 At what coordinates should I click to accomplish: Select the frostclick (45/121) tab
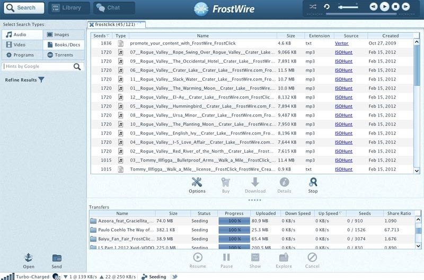116,24
